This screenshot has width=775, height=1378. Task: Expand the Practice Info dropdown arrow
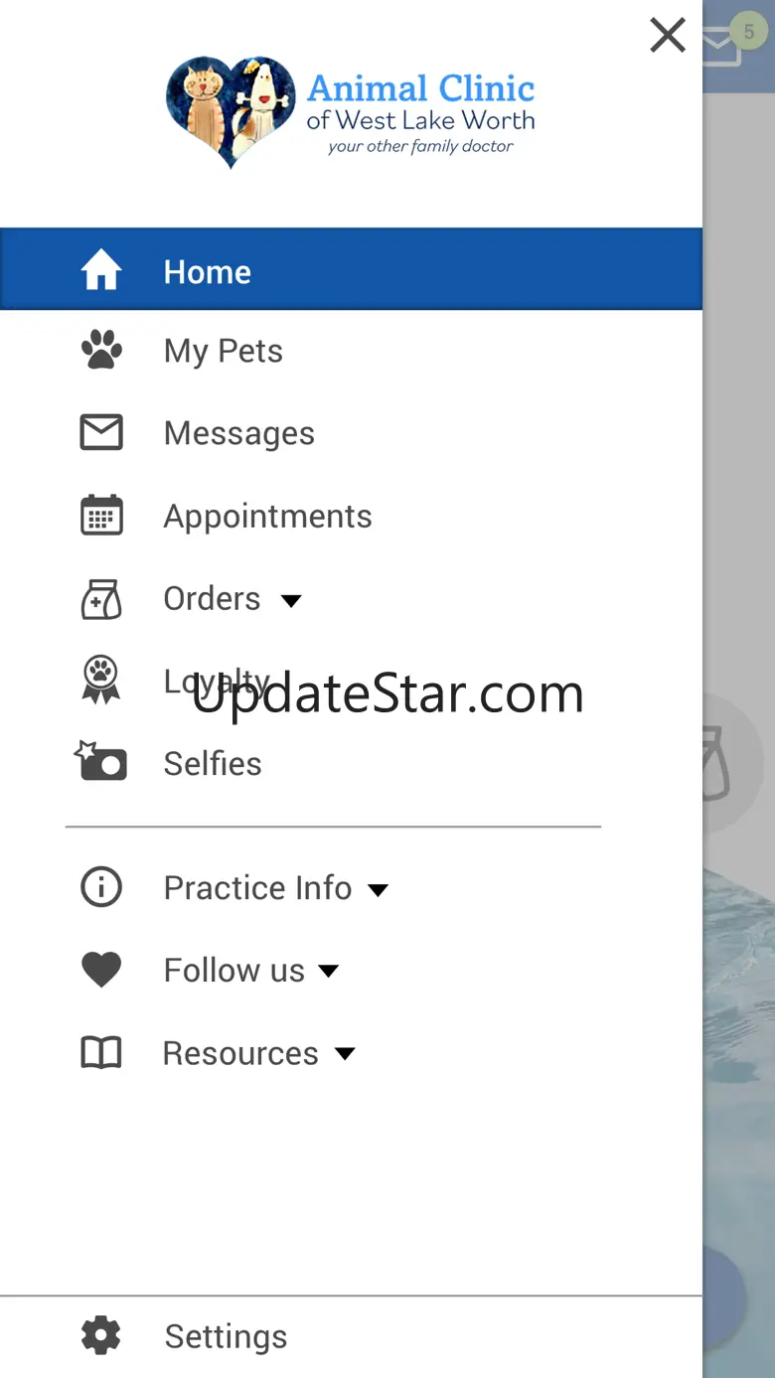pyautogui.click(x=379, y=889)
